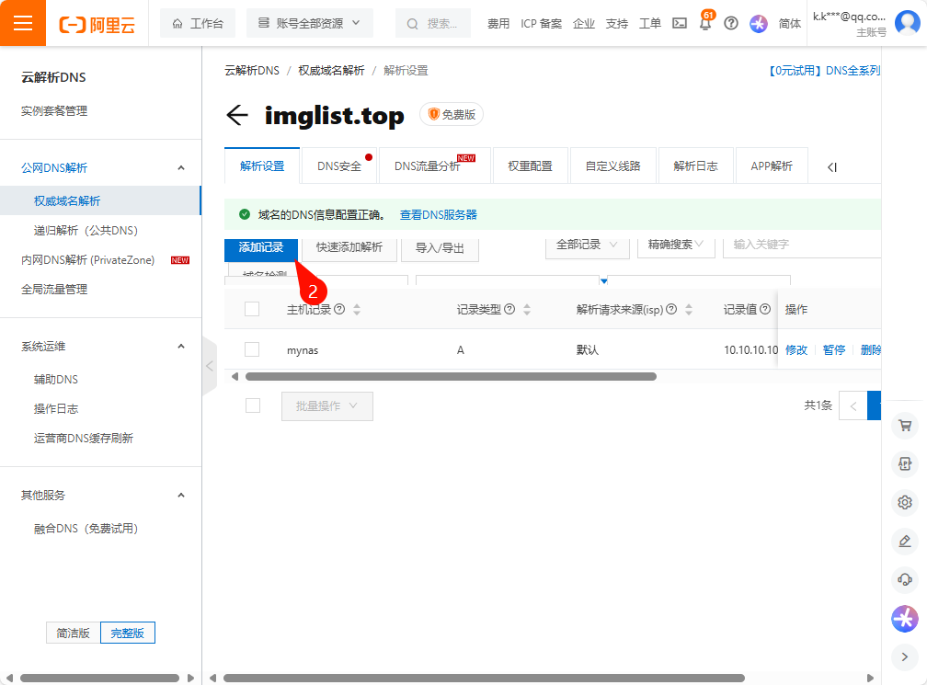Screen dimensions: 927x685
Task: Click help icon next to 主机记录
Action: (x=339, y=309)
